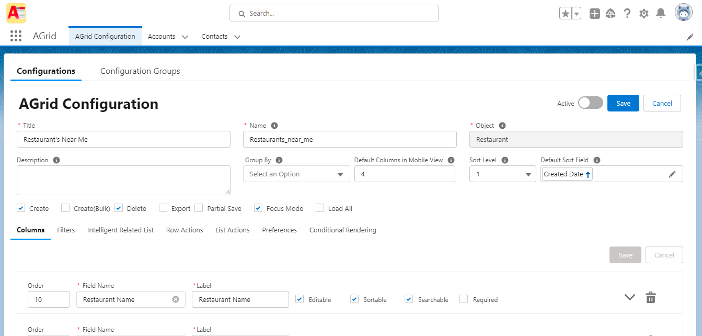Click the Columns section Save button

tap(626, 255)
